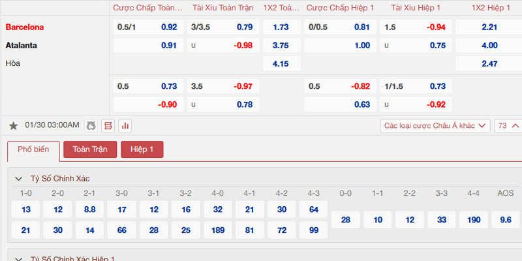Collapse the 73 markets toggle
Image resolution: width=522 pixels, height=261 pixels.
tap(508, 125)
